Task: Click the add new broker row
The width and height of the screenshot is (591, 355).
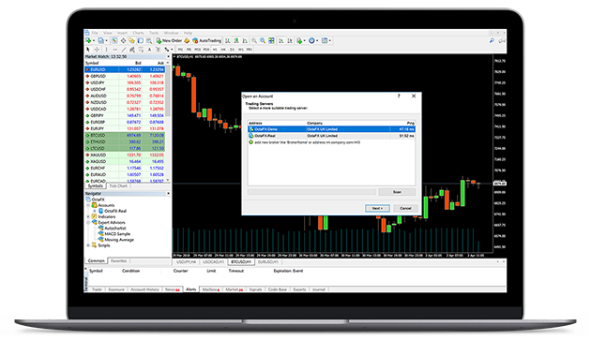Action: point(331,142)
